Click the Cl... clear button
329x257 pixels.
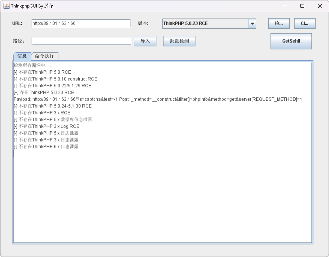tap(305, 23)
